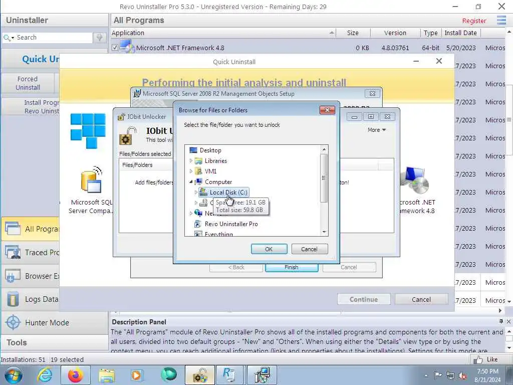Open Logs Database sidebar icon
This screenshot has width=513, height=385.
coord(13,299)
